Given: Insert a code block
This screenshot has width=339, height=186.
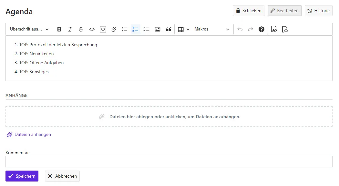Looking at the screenshot, I should coord(103,29).
